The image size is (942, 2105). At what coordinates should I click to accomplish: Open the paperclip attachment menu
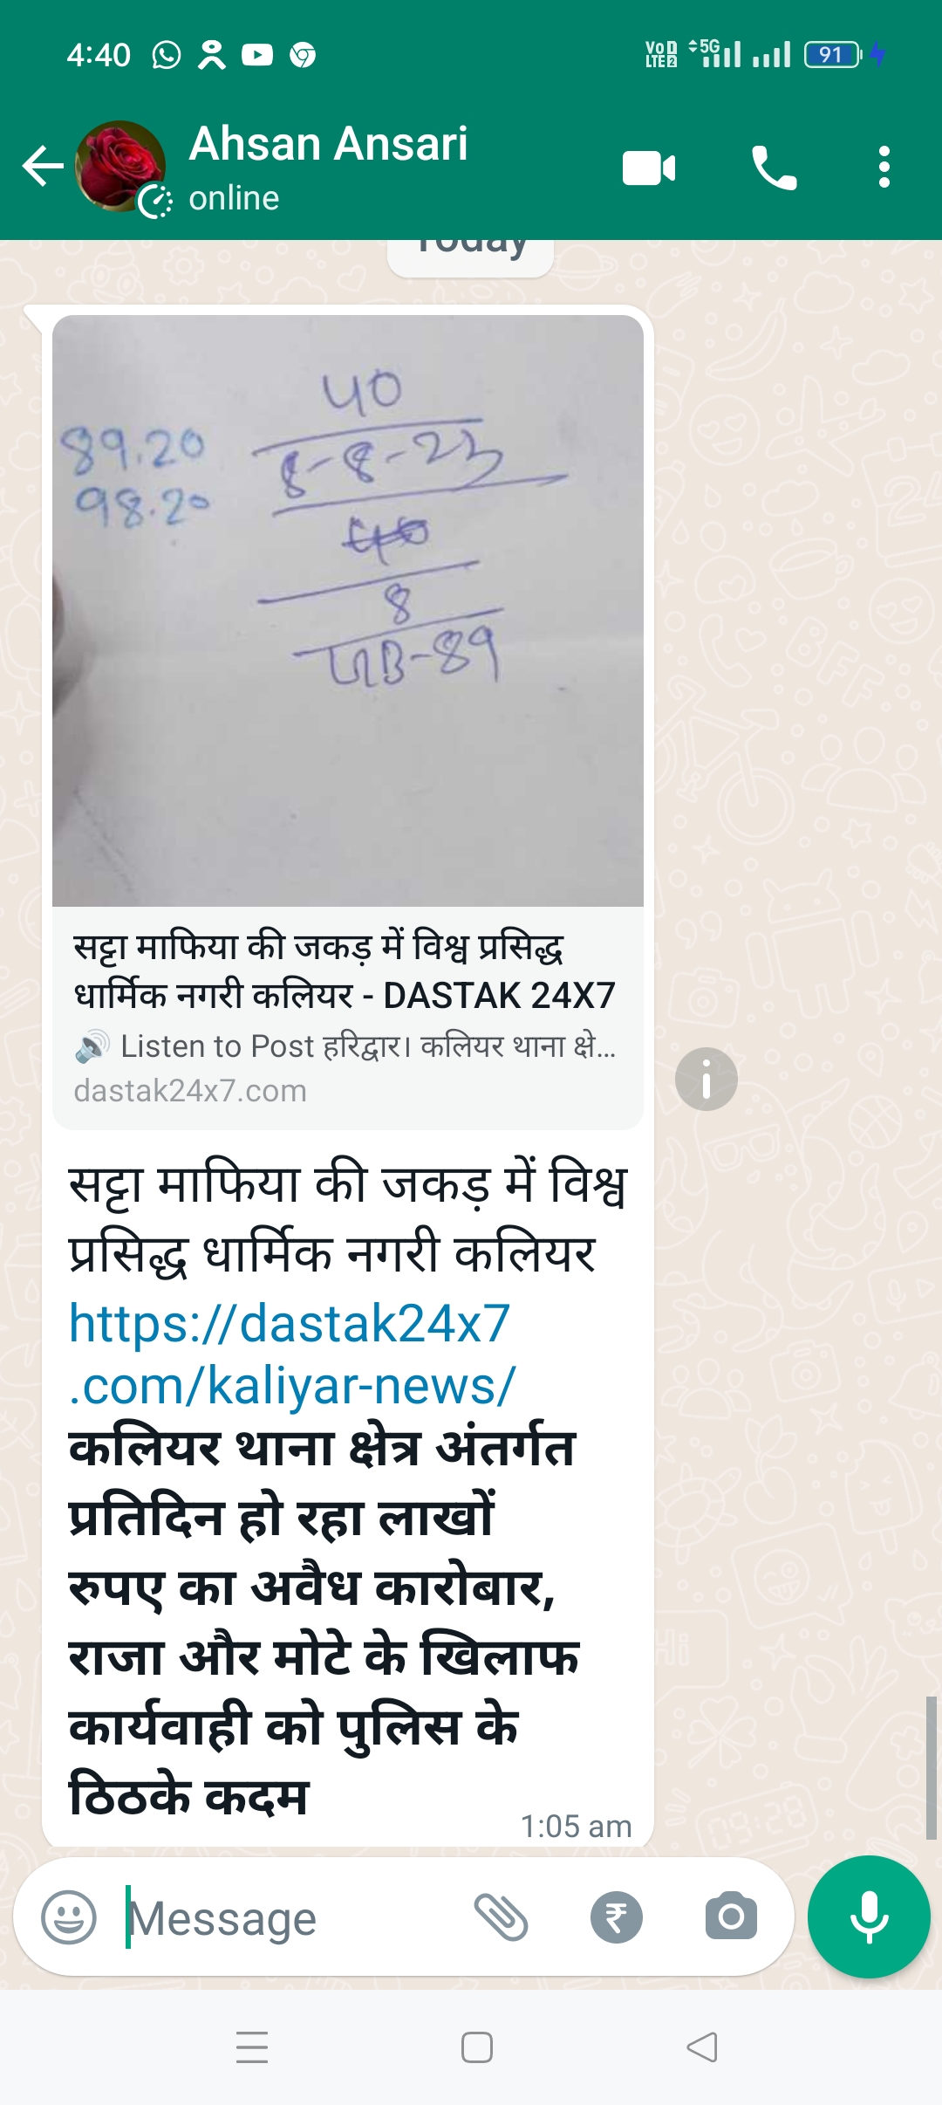point(501,1917)
